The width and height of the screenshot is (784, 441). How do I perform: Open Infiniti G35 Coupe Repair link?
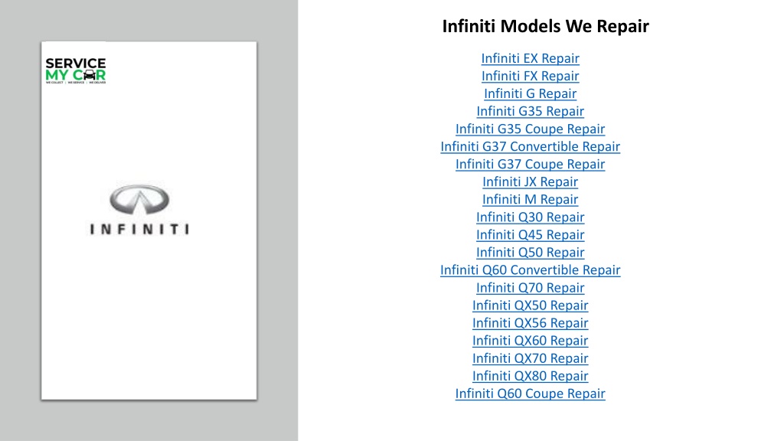point(530,129)
